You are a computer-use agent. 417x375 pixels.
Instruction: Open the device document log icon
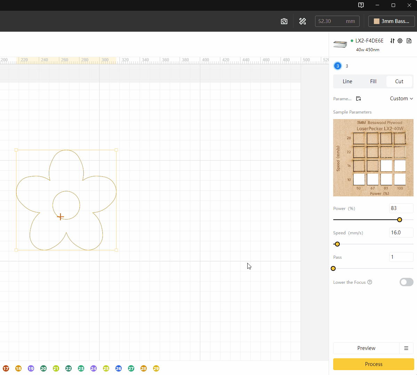409,41
